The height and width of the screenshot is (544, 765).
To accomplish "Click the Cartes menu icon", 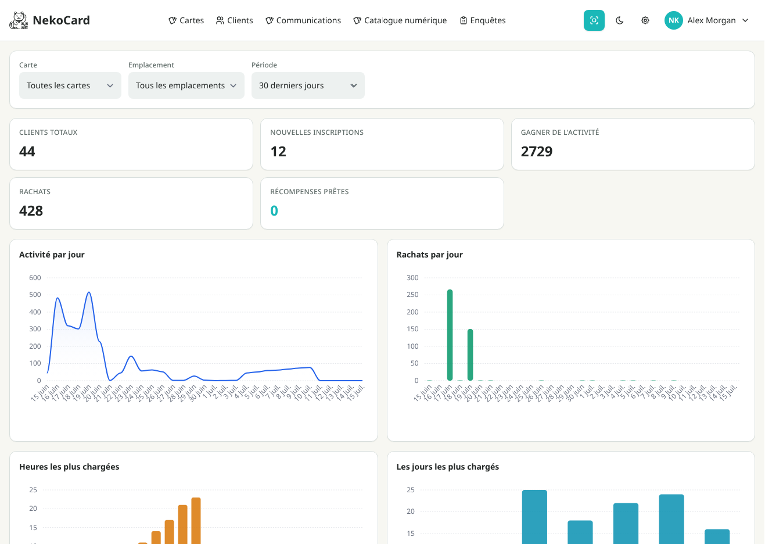I will [x=173, y=20].
